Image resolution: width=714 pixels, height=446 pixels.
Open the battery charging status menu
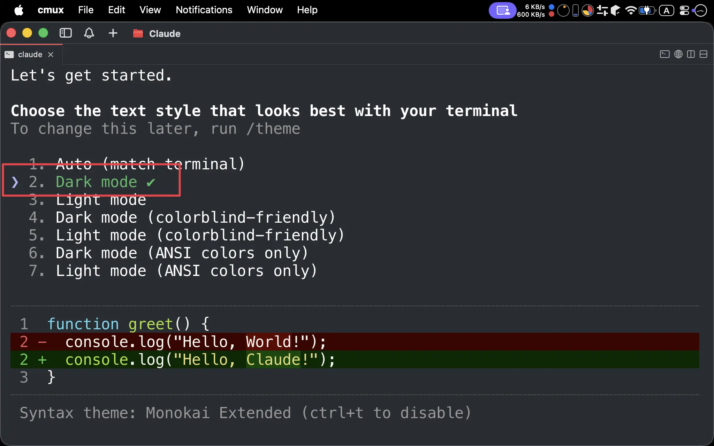pyautogui.click(x=647, y=10)
